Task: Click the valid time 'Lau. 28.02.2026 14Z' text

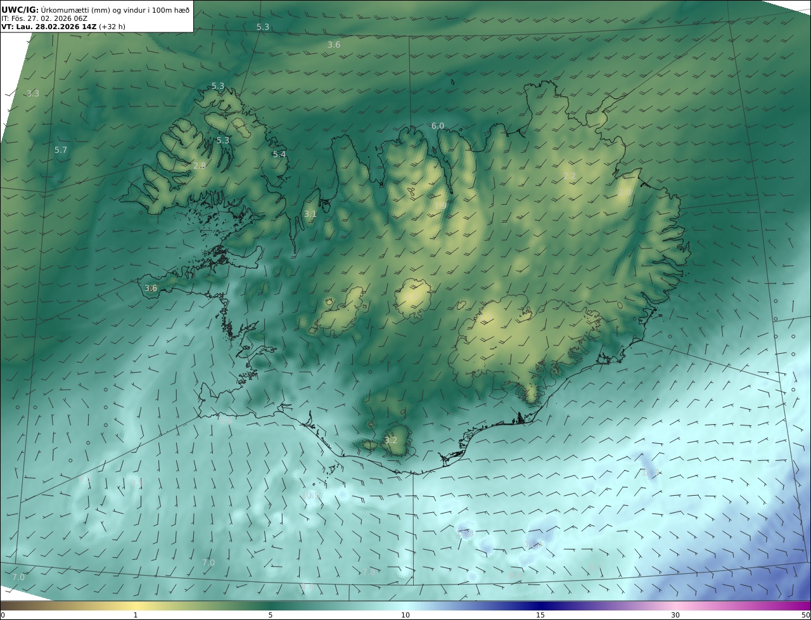Action: 56,27
